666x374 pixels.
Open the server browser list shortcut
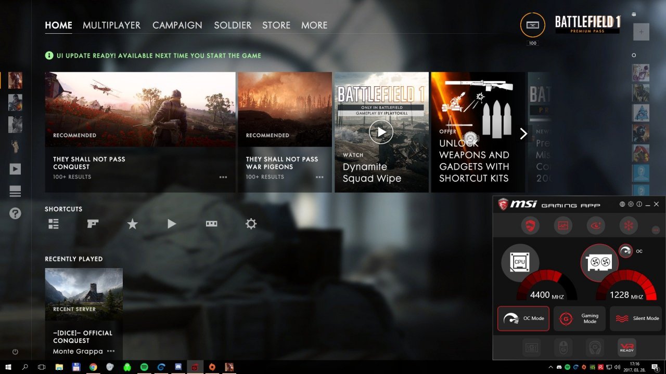pyautogui.click(x=54, y=224)
